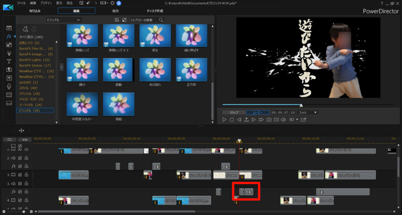Collapse the library panel chevron

pos(62,67)
